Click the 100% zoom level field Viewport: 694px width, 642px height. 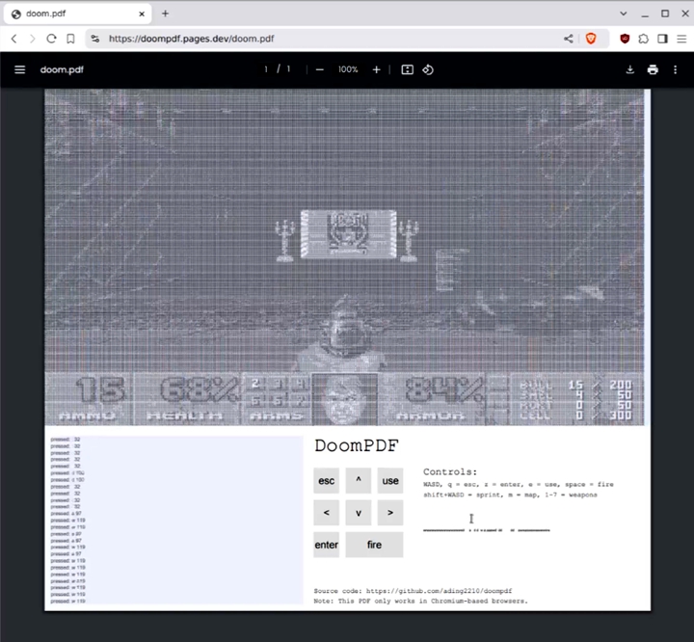(x=348, y=69)
